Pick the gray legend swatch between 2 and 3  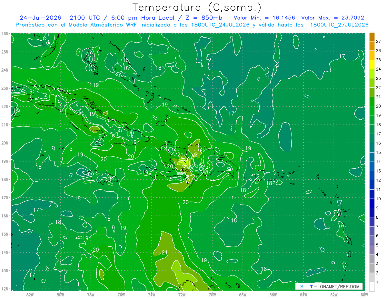[x=372, y=268]
